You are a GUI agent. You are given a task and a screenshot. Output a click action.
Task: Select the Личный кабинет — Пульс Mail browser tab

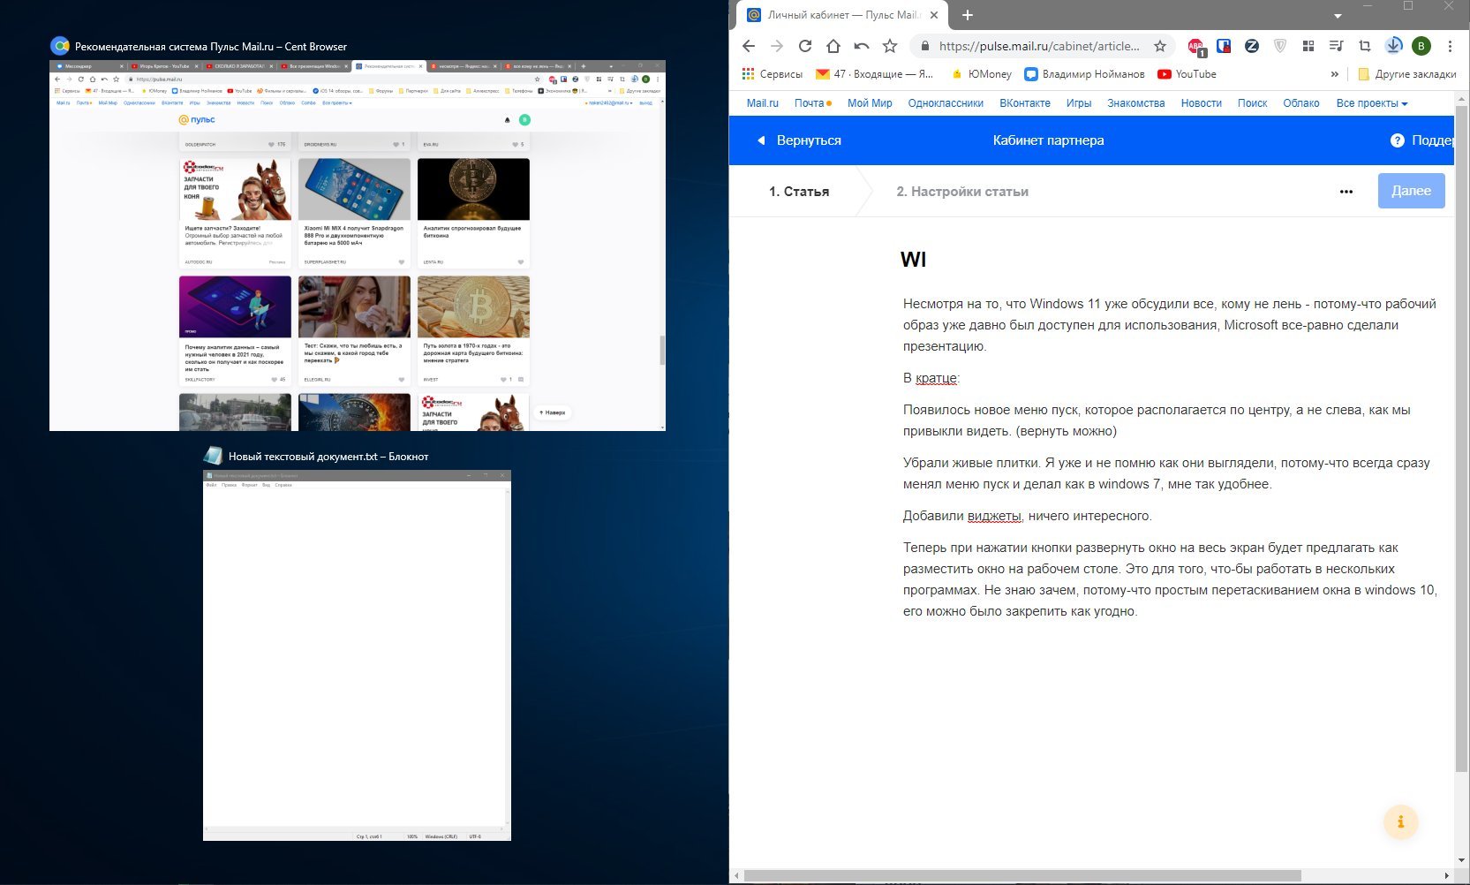[x=841, y=15]
